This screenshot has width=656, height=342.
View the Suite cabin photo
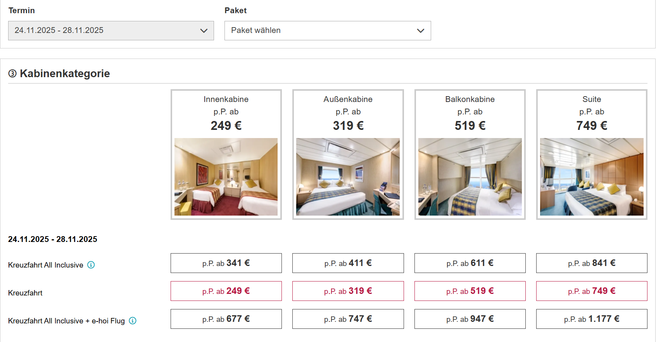(592, 177)
